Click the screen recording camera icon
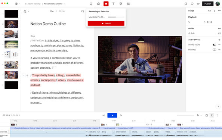 99,4
